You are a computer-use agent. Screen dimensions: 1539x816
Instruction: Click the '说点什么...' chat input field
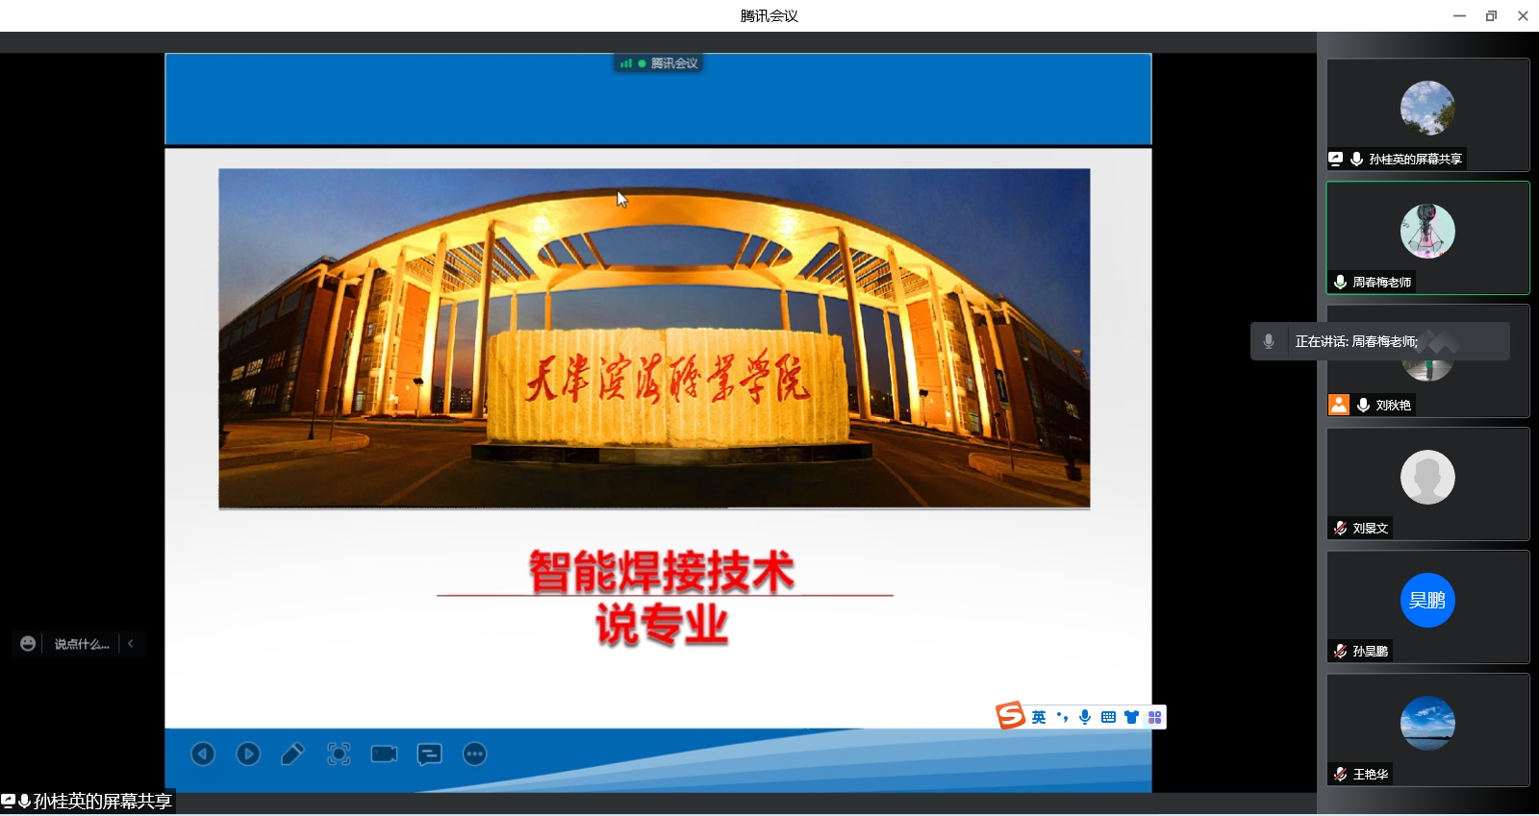pyautogui.click(x=82, y=644)
